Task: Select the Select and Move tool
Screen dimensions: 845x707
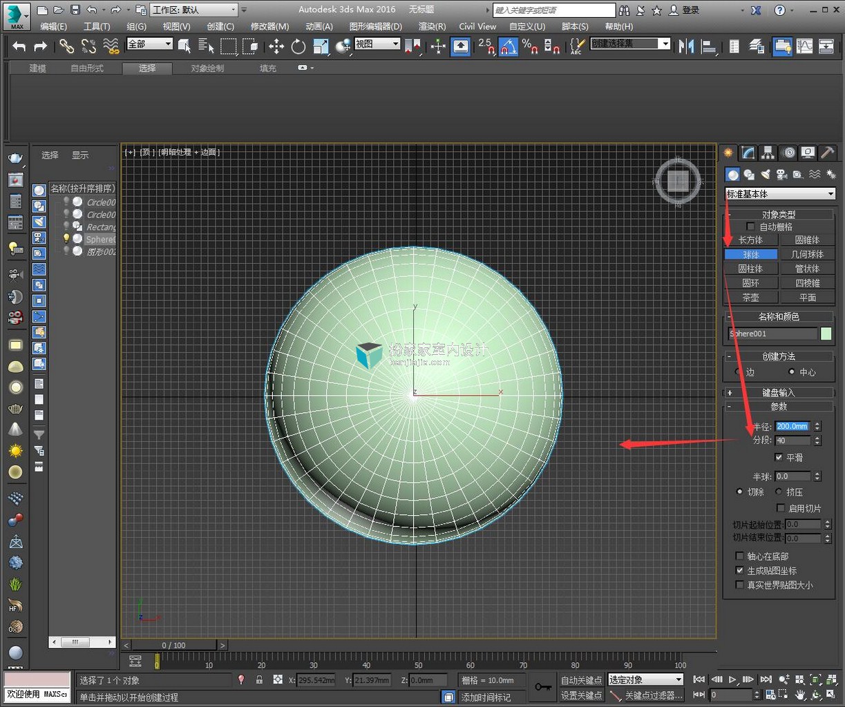Action: pos(276,46)
